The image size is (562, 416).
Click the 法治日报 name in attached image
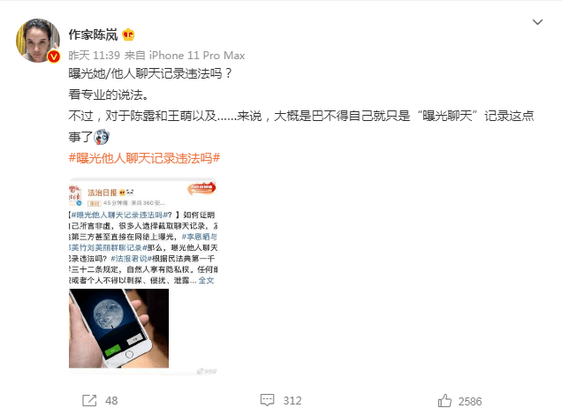click(103, 193)
